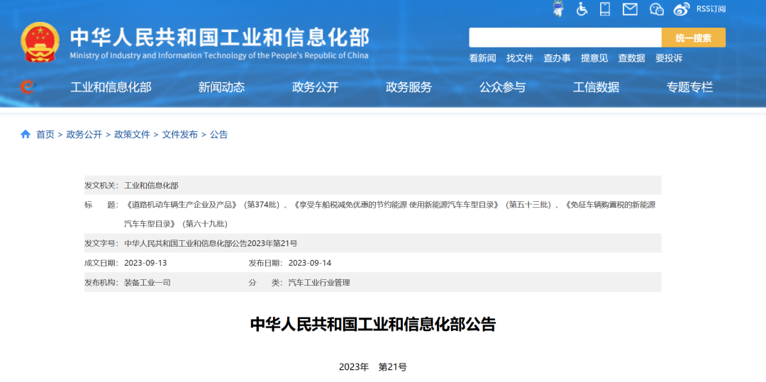The width and height of the screenshot is (766, 382).
Task: Click the wheelchair accessibility icon
Action: tap(582, 9)
